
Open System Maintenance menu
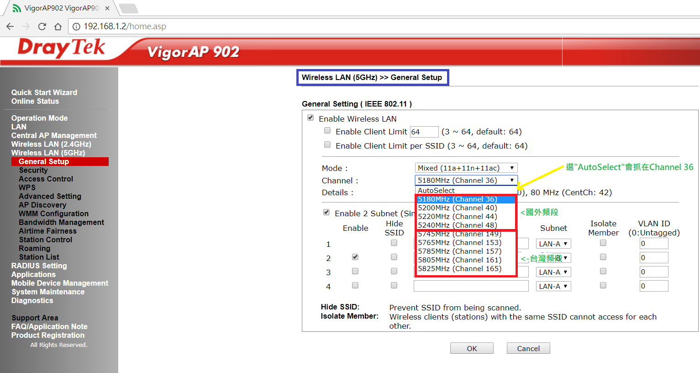coord(48,292)
